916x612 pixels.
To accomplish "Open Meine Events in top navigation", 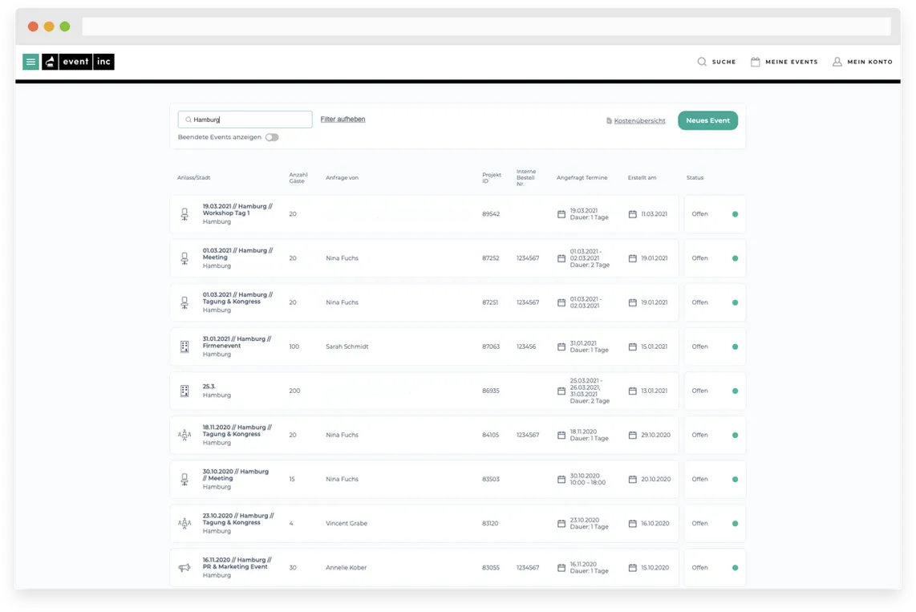I will coord(784,61).
